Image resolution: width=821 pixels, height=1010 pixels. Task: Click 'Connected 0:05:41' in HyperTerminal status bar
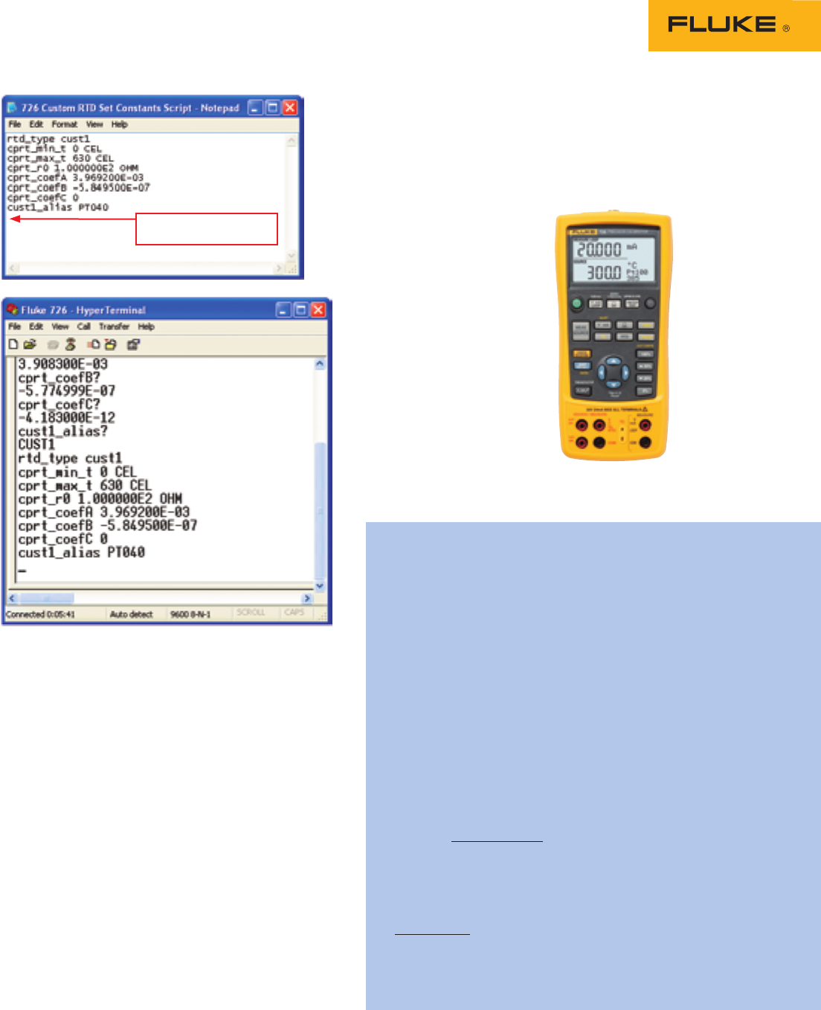(x=41, y=614)
